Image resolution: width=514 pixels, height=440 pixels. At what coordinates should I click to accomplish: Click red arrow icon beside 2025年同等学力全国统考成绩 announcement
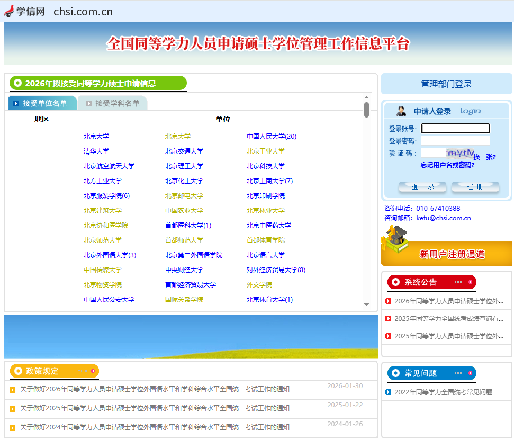click(x=388, y=318)
